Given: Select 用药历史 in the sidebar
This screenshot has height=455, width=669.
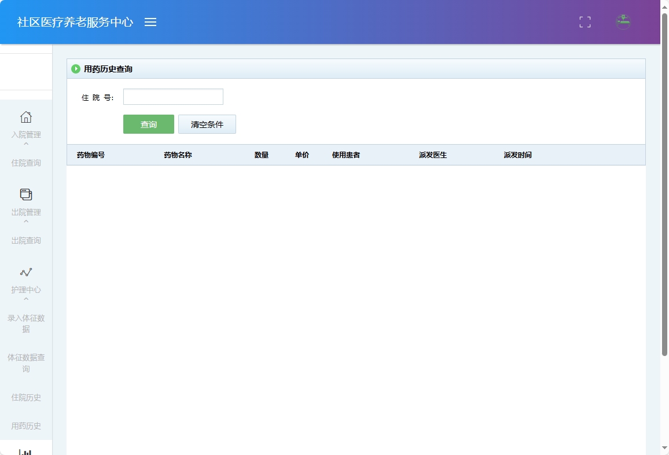Looking at the screenshot, I should [x=26, y=425].
